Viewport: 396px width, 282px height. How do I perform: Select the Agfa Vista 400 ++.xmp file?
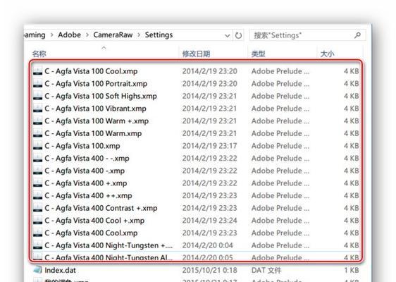pos(196,195)
